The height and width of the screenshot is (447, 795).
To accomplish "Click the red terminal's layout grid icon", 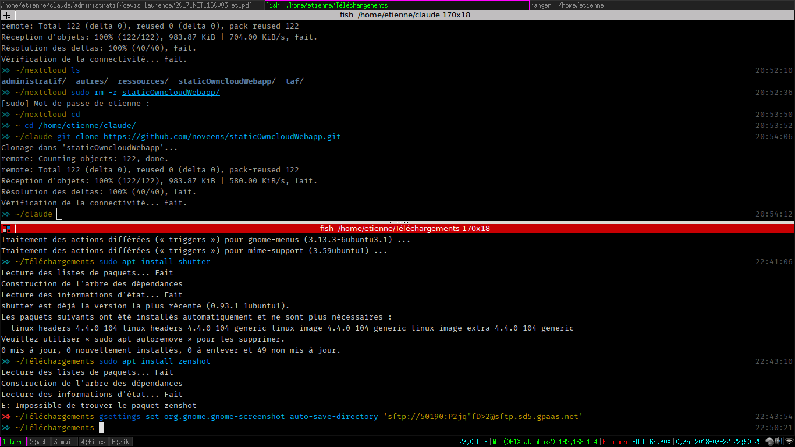I will (6, 229).
